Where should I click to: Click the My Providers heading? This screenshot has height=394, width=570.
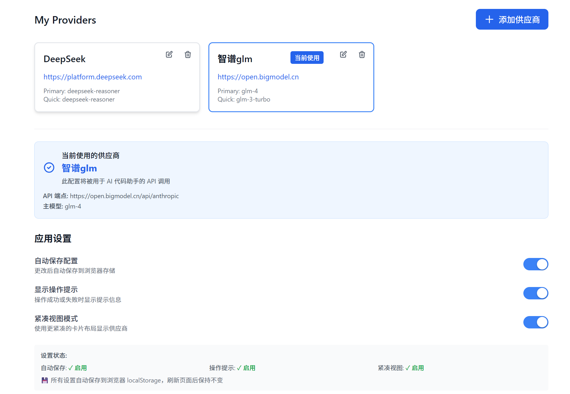(65, 20)
